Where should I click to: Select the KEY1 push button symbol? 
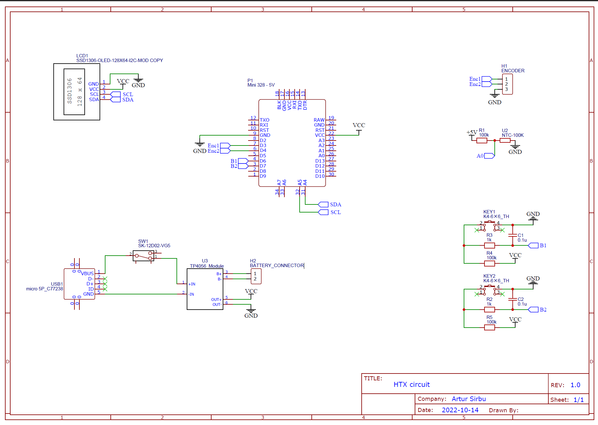[489, 226]
